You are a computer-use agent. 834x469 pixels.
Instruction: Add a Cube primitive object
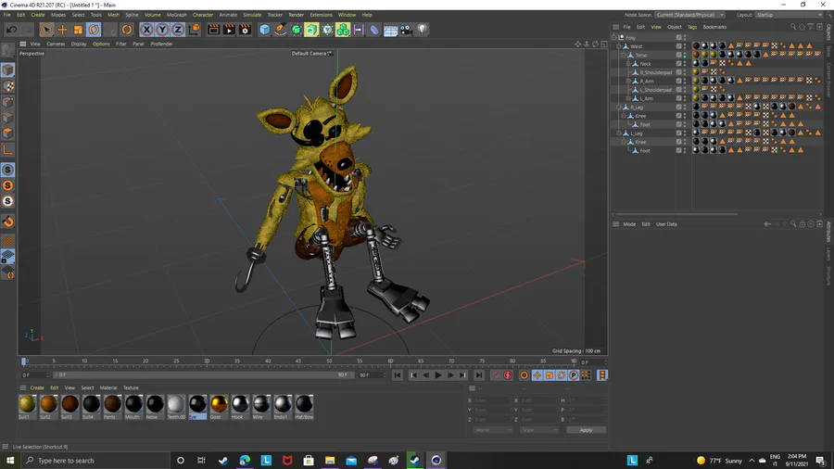[265, 30]
